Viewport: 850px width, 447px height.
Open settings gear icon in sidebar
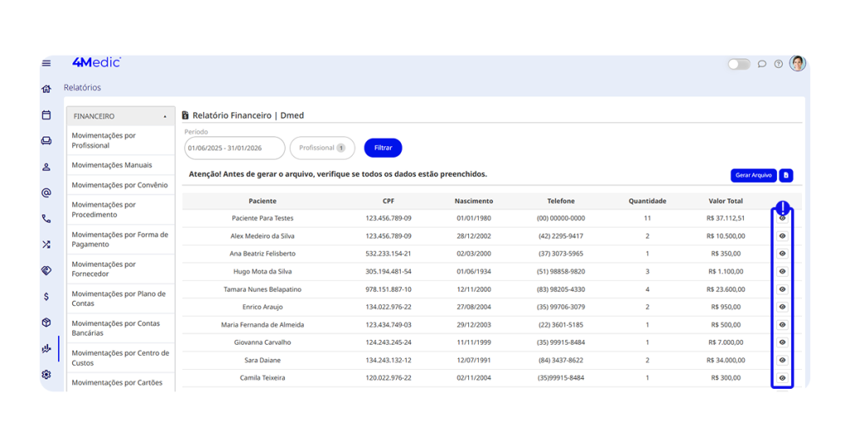pos(46,375)
